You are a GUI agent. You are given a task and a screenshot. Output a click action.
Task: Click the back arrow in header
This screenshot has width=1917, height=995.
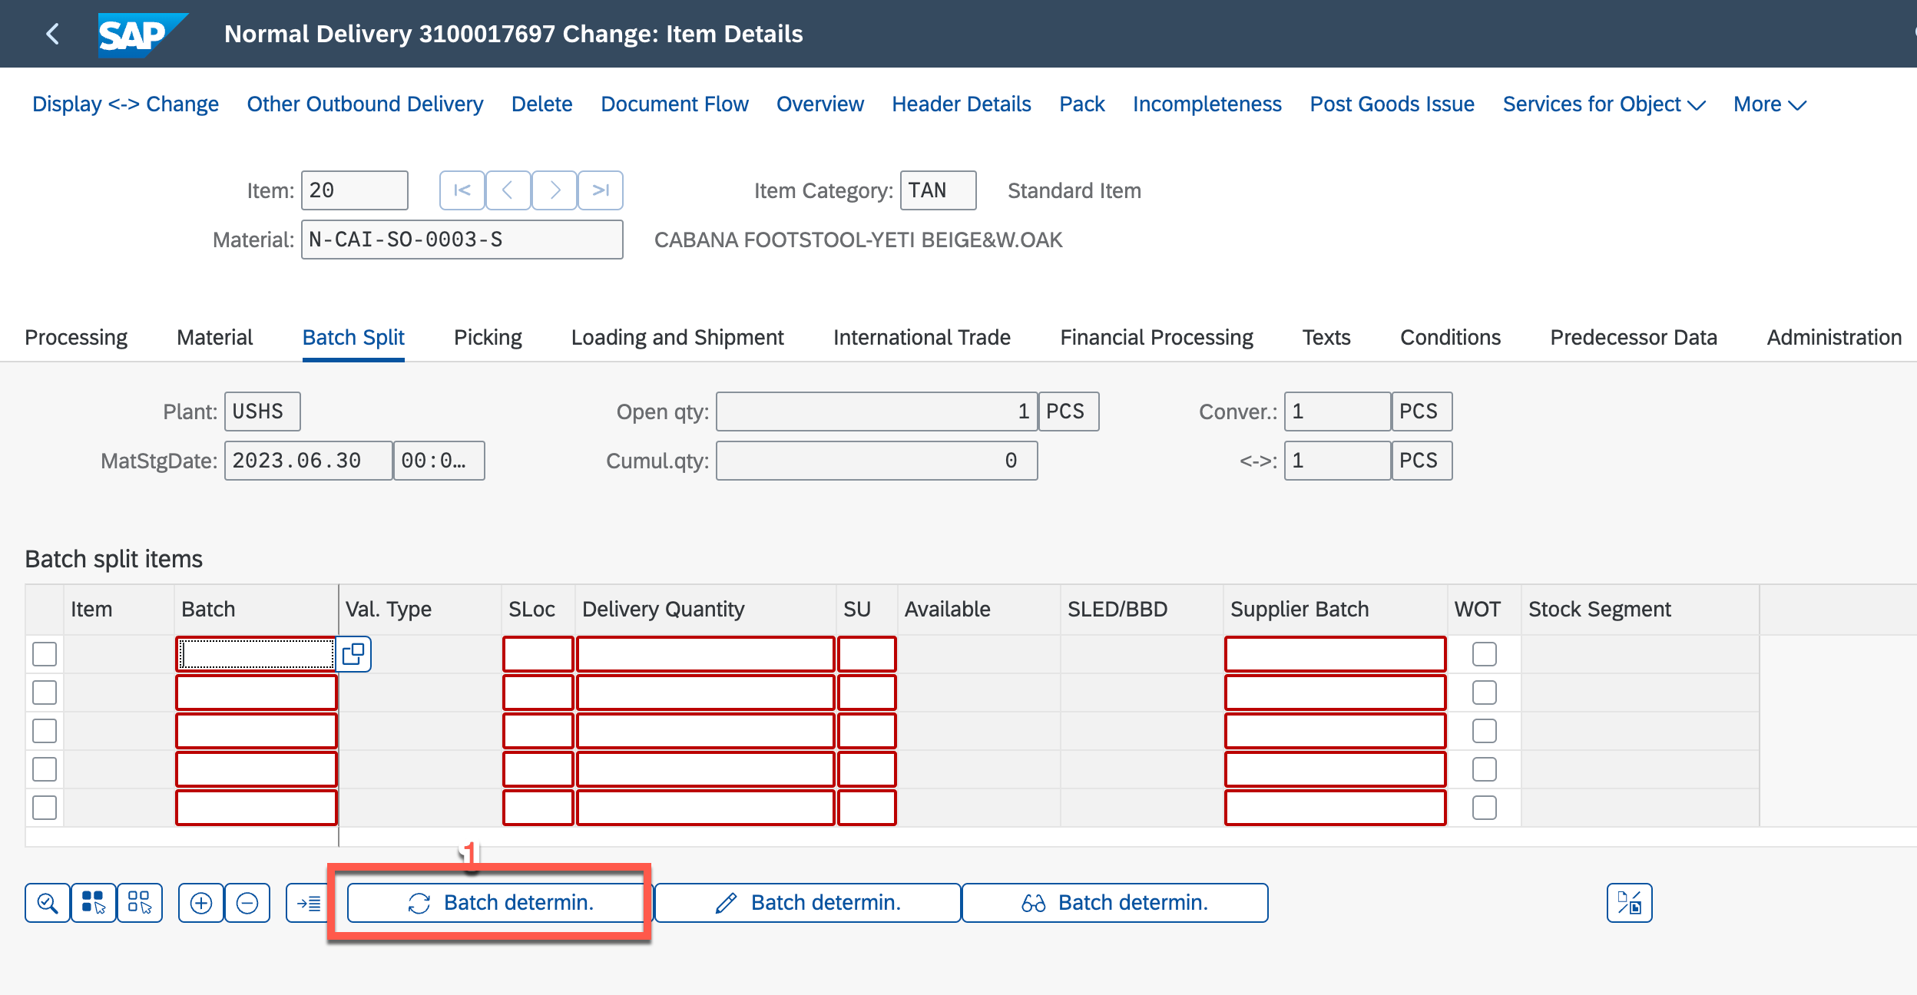click(52, 34)
